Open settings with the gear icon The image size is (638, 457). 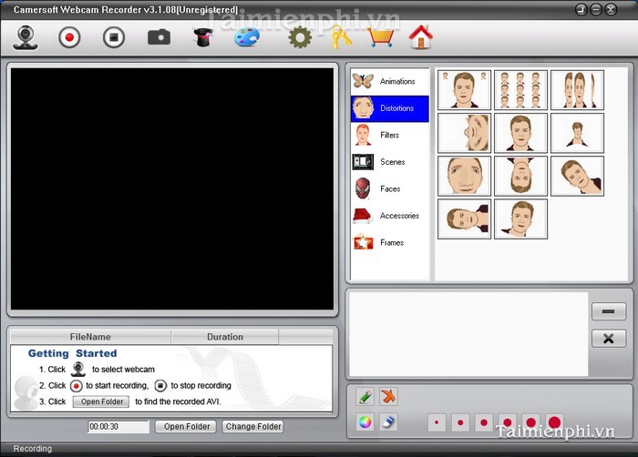point(300,37)
